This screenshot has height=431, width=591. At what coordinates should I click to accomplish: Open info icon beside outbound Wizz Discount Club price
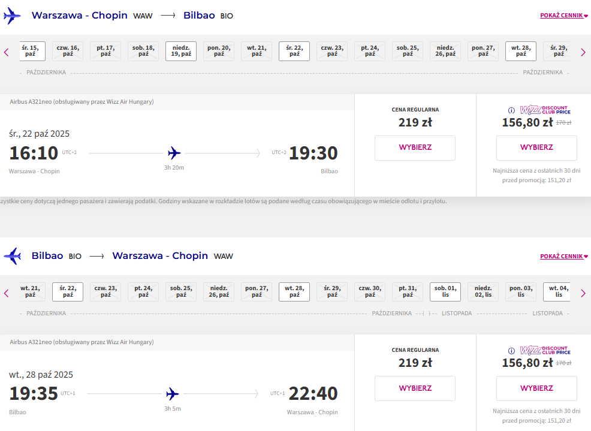(511, 110)
